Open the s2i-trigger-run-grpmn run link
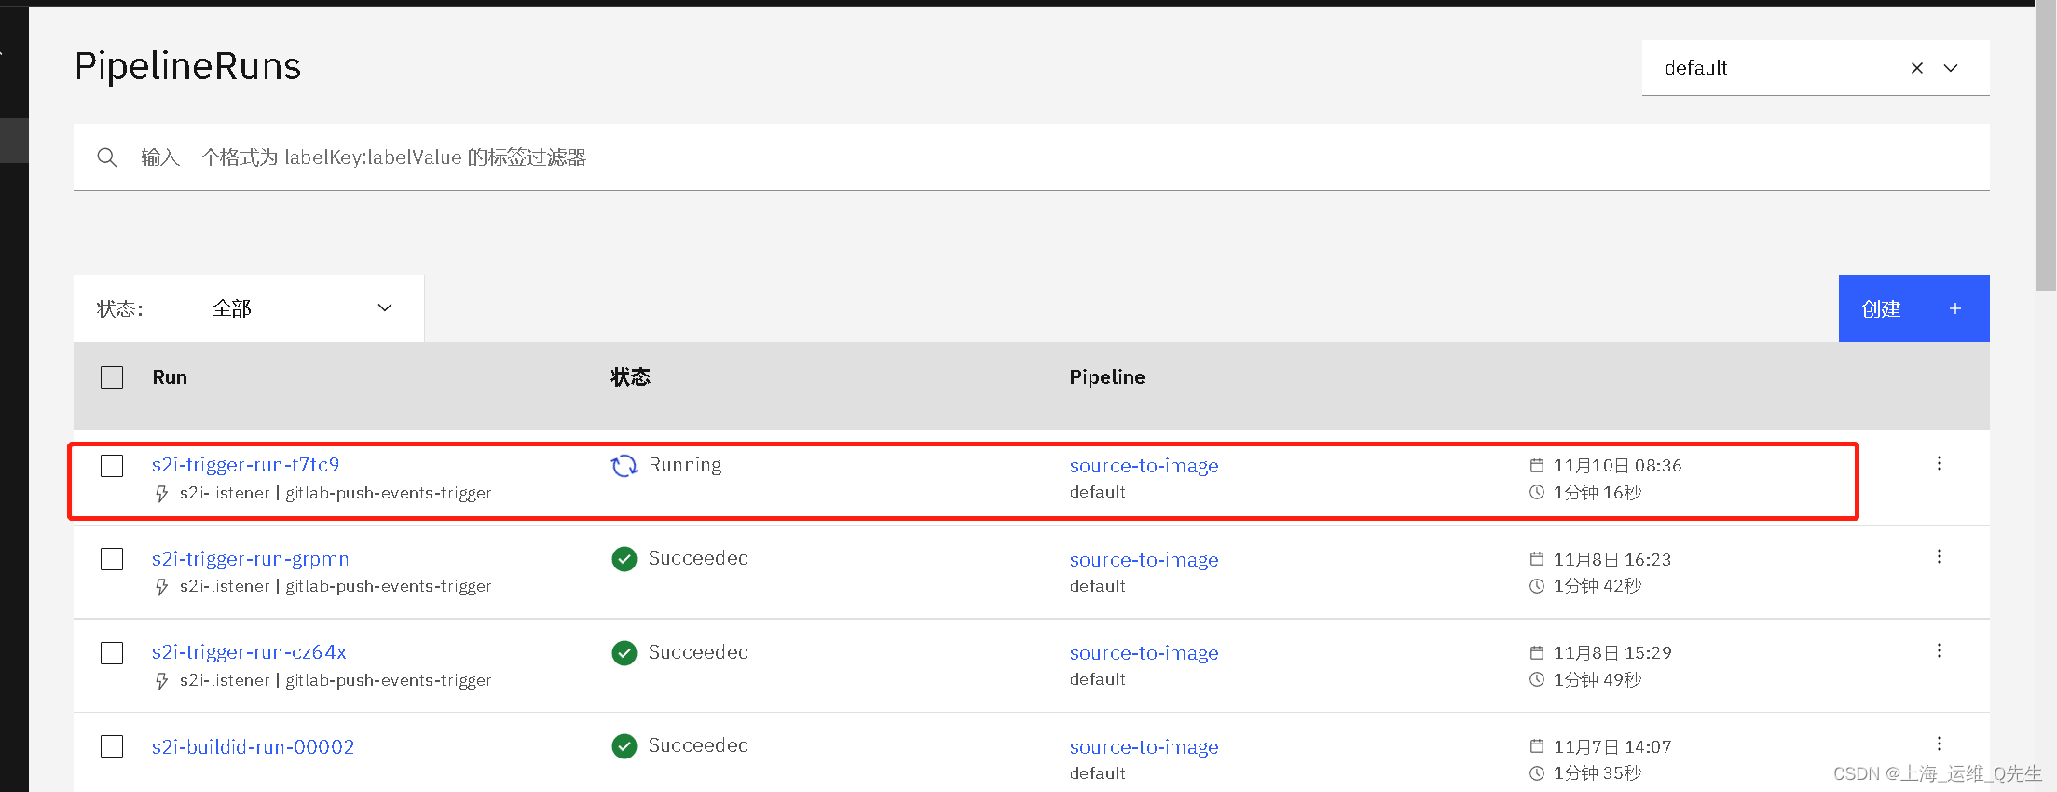 coord(251,558)
